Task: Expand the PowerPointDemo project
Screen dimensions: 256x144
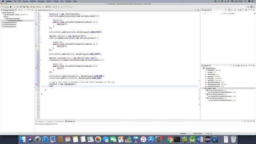Action: (2, 24)
